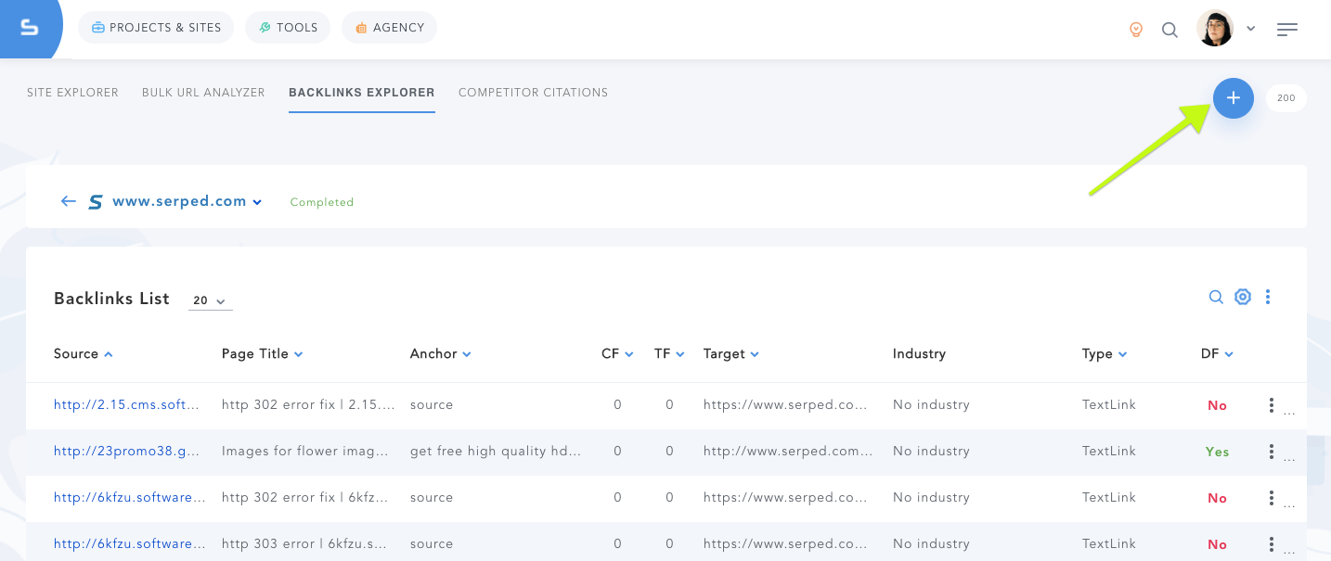Screen dimensions: 1331x561
Task: Click the Industry column header
Action: click(x=919, y=354)
